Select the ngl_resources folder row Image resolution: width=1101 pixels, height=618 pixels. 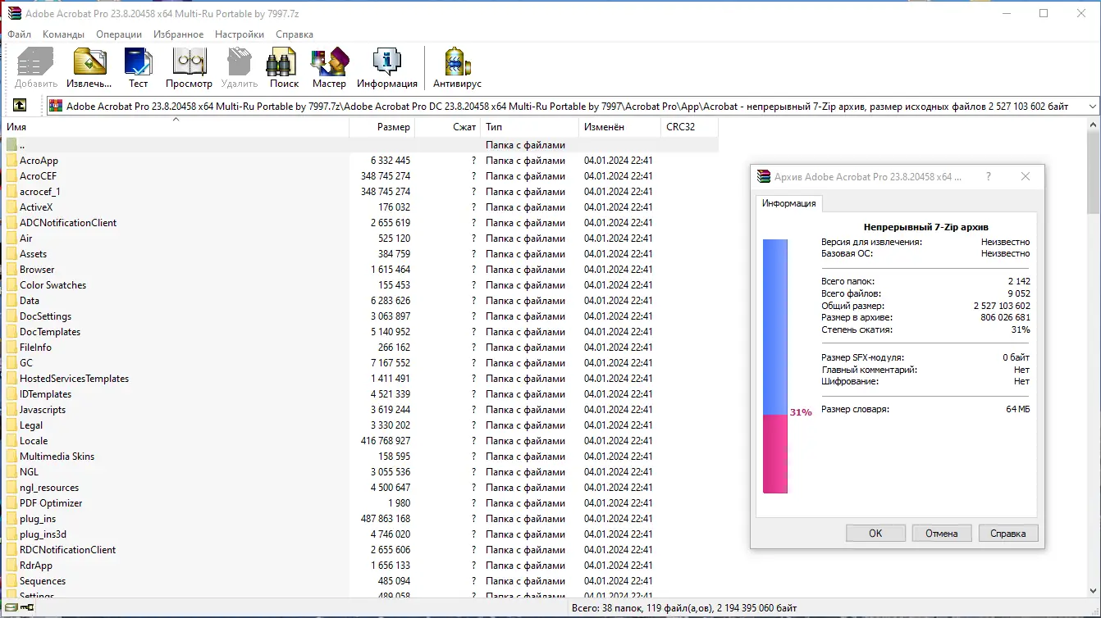361,488
